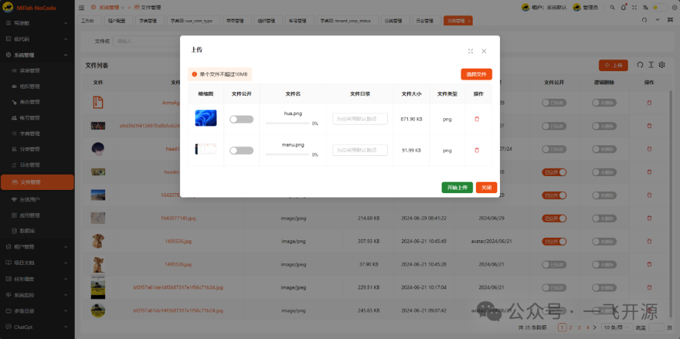Screen dimensions: 680x339
Task: Click the hua.png thumbnail preview
Action: [205, 118]
